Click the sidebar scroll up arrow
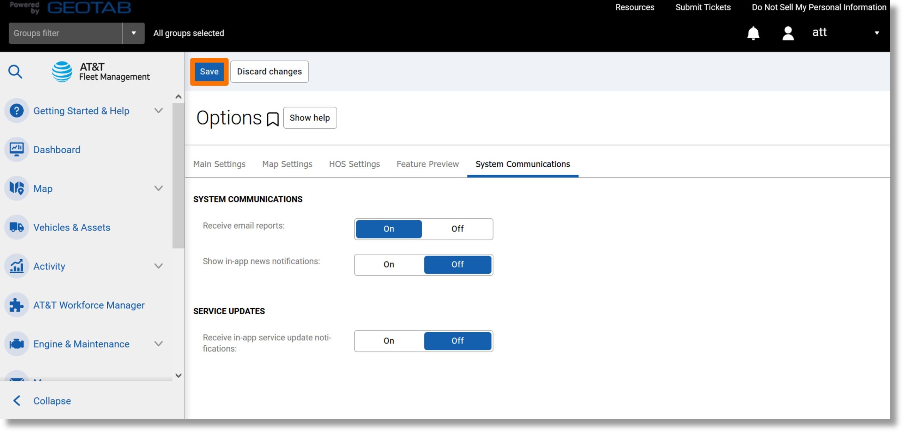 coord(178,97)
